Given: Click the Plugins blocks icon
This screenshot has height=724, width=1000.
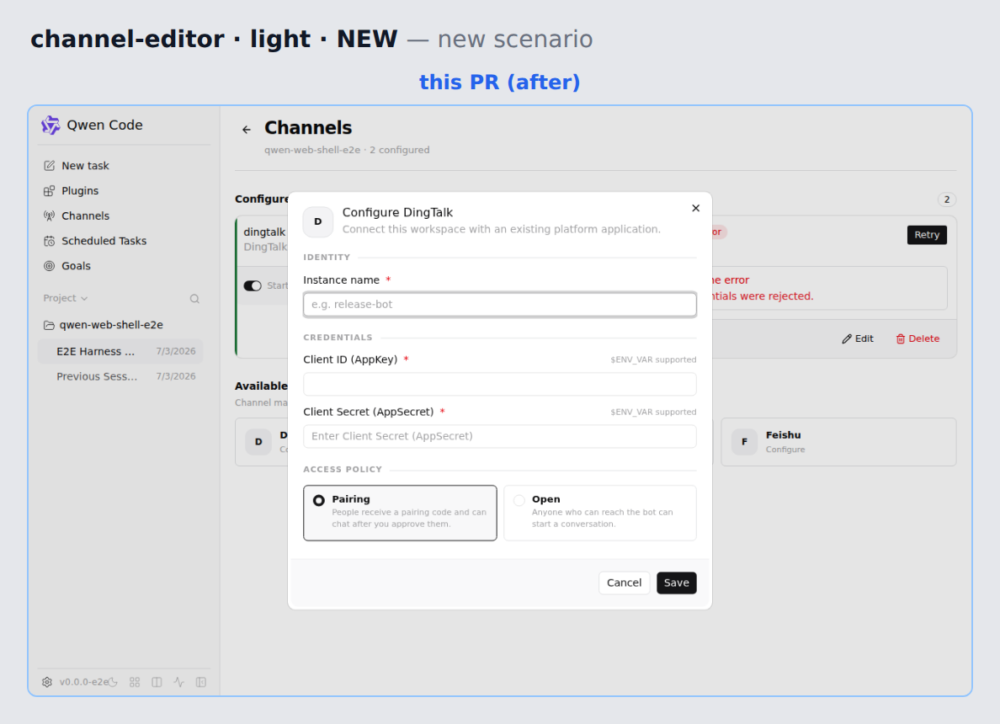Looking at the screenshot, I should (x=49, y=191).
